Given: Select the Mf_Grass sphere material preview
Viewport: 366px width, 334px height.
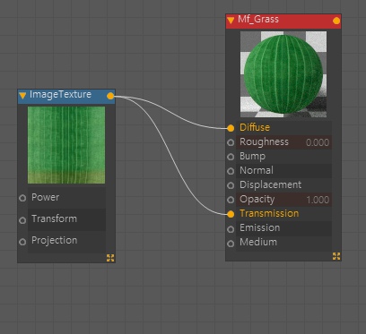Looking at the screenshot, I should tap(283, 74).
